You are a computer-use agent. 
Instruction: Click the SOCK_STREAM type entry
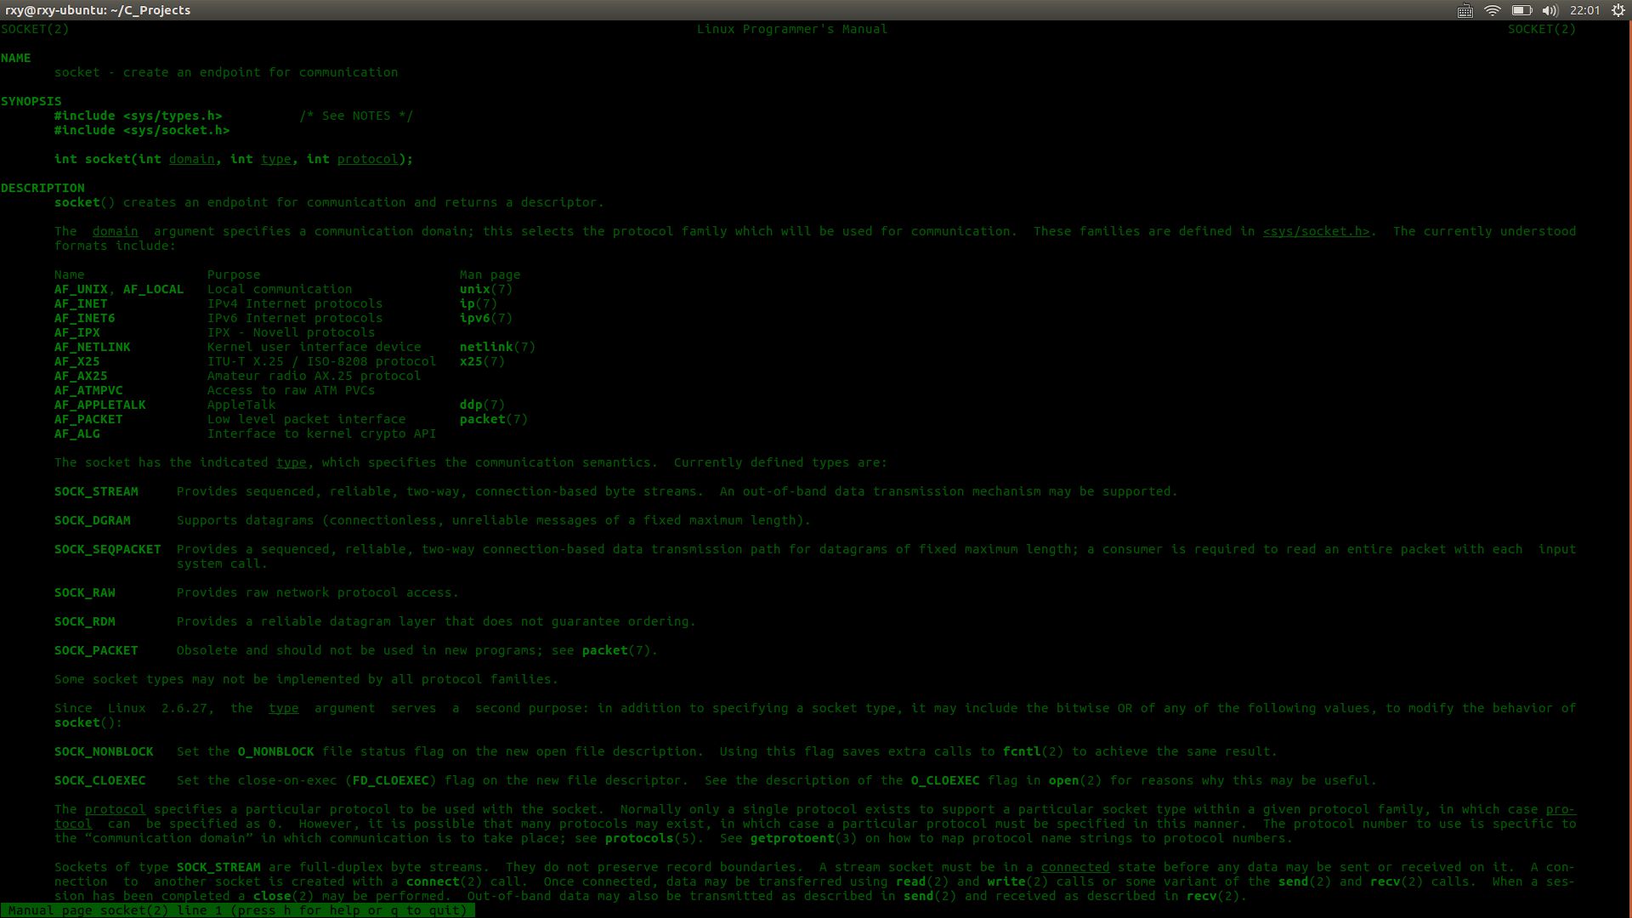[96, 491]
